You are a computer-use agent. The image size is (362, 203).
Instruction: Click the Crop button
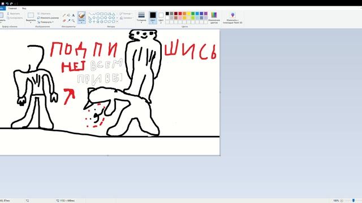click(44, 14)
